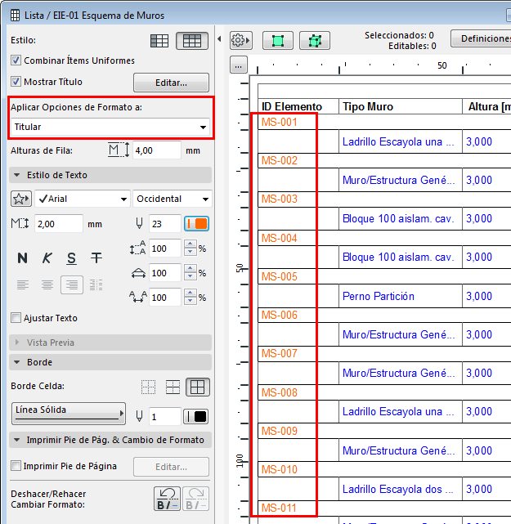The image size is (511, 524).
Task: Click the border pen number 1 field
Action: (165, 416)
